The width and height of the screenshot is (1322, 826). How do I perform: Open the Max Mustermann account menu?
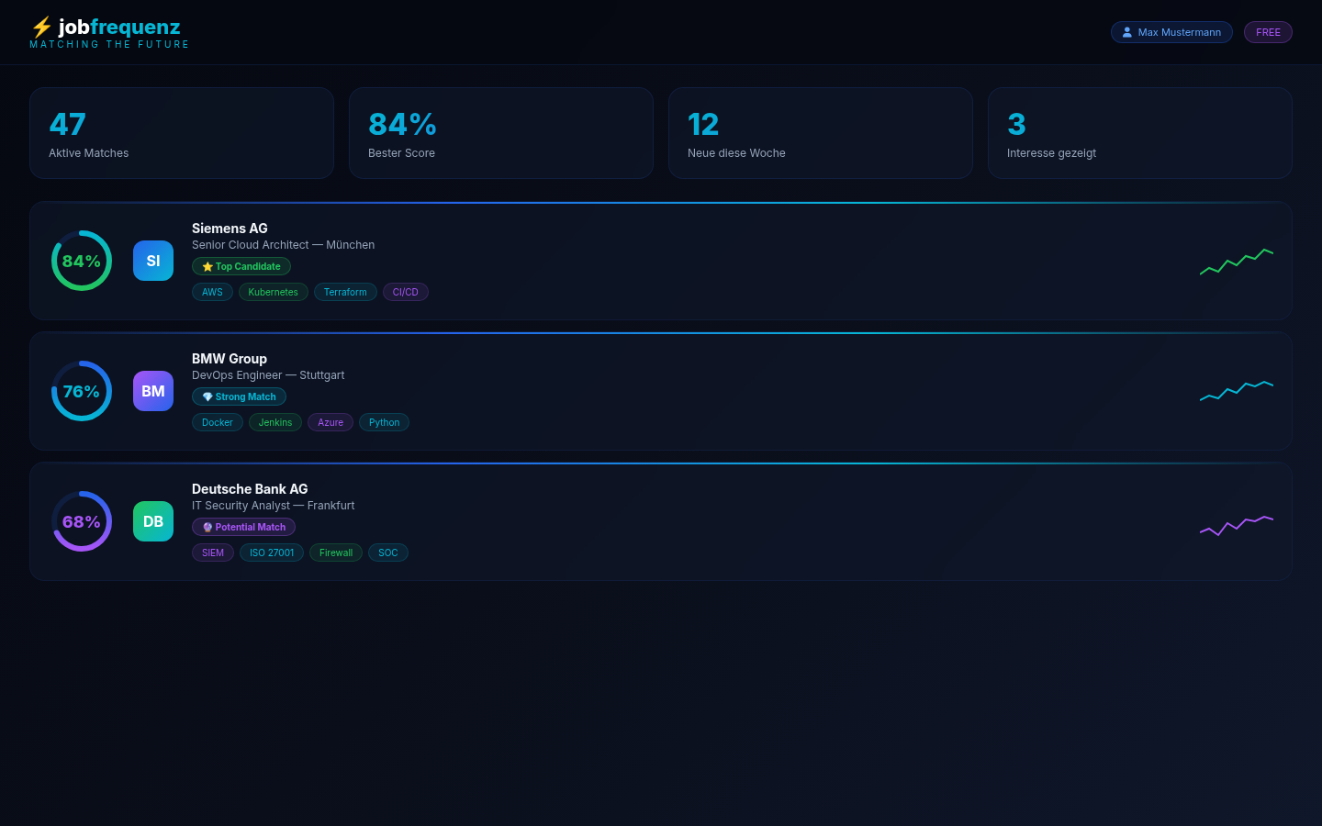[x=1171, y=32]
